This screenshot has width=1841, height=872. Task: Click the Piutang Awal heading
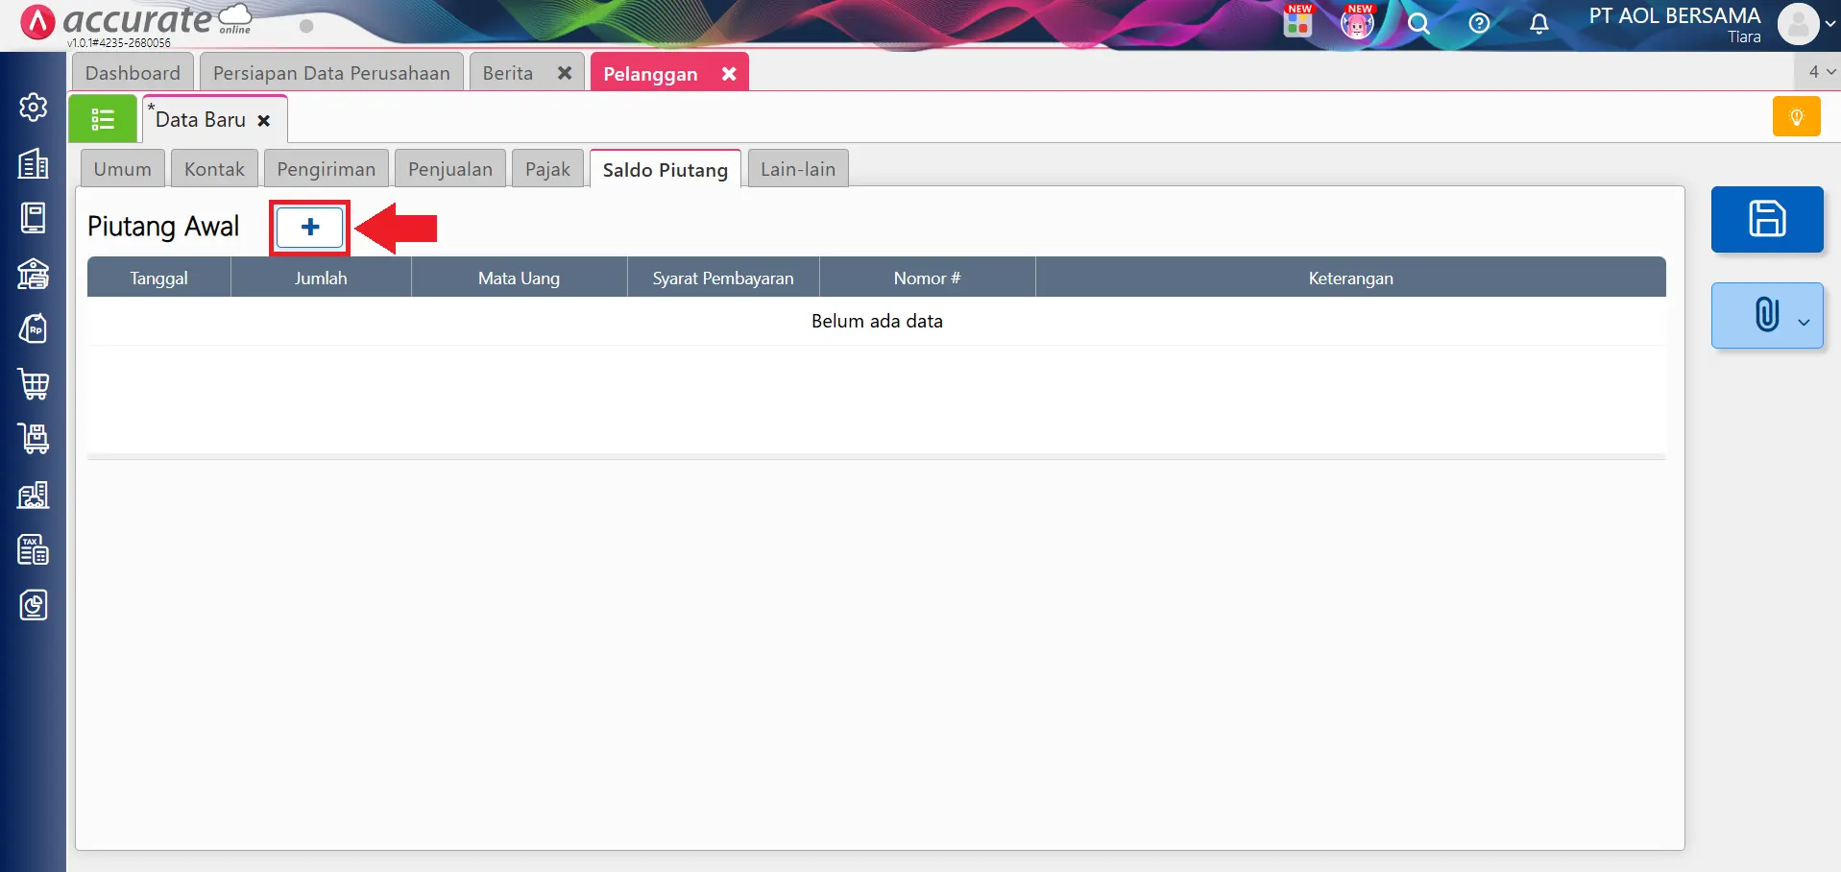163,227
